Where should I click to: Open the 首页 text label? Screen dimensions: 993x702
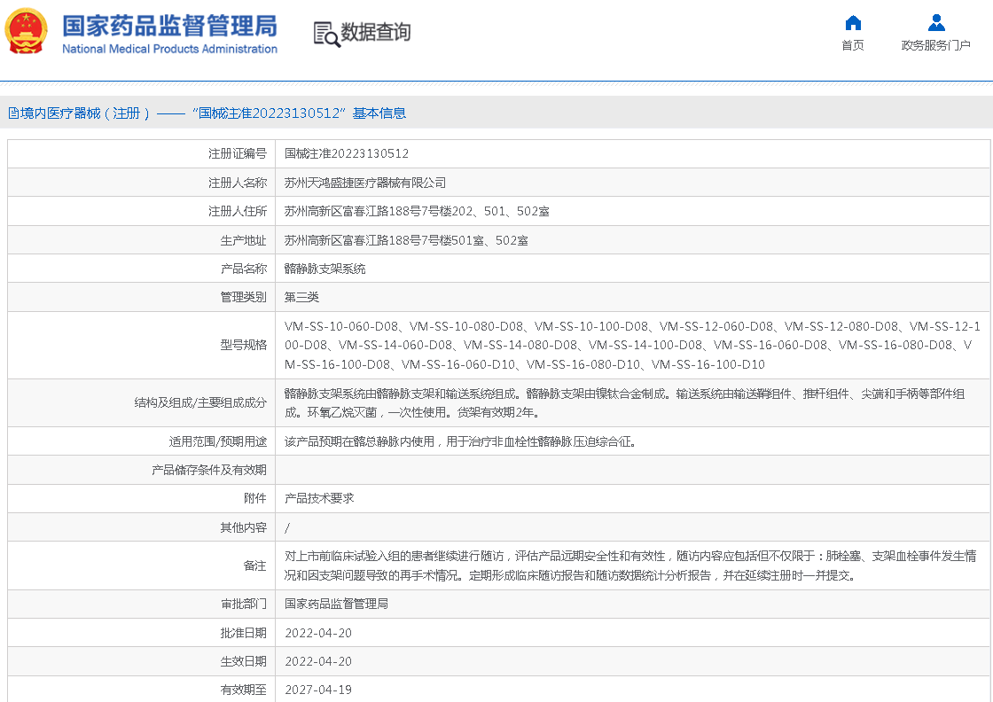click(853, 45)
